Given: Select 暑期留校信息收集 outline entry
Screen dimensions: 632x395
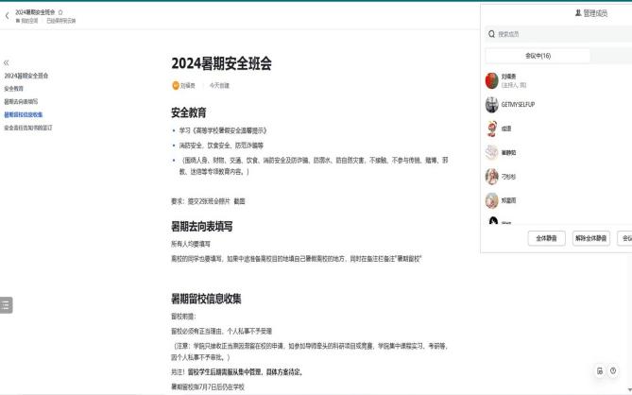Looking at the screenshot, I should pos(24,114).
